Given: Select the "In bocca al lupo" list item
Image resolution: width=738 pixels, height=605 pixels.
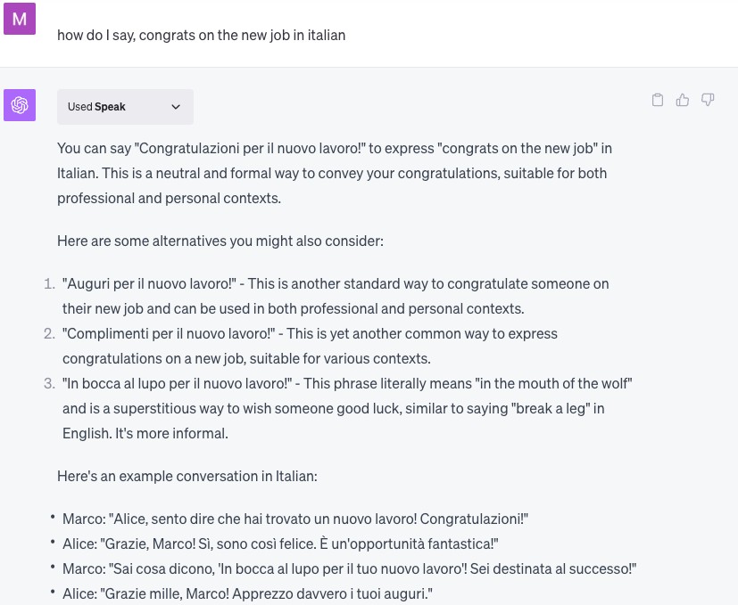Looking at the screenshot, I should point(347,408).
